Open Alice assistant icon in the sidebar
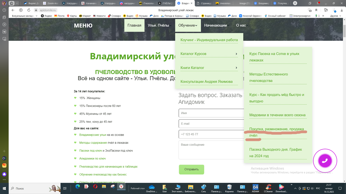 [4, 174]
